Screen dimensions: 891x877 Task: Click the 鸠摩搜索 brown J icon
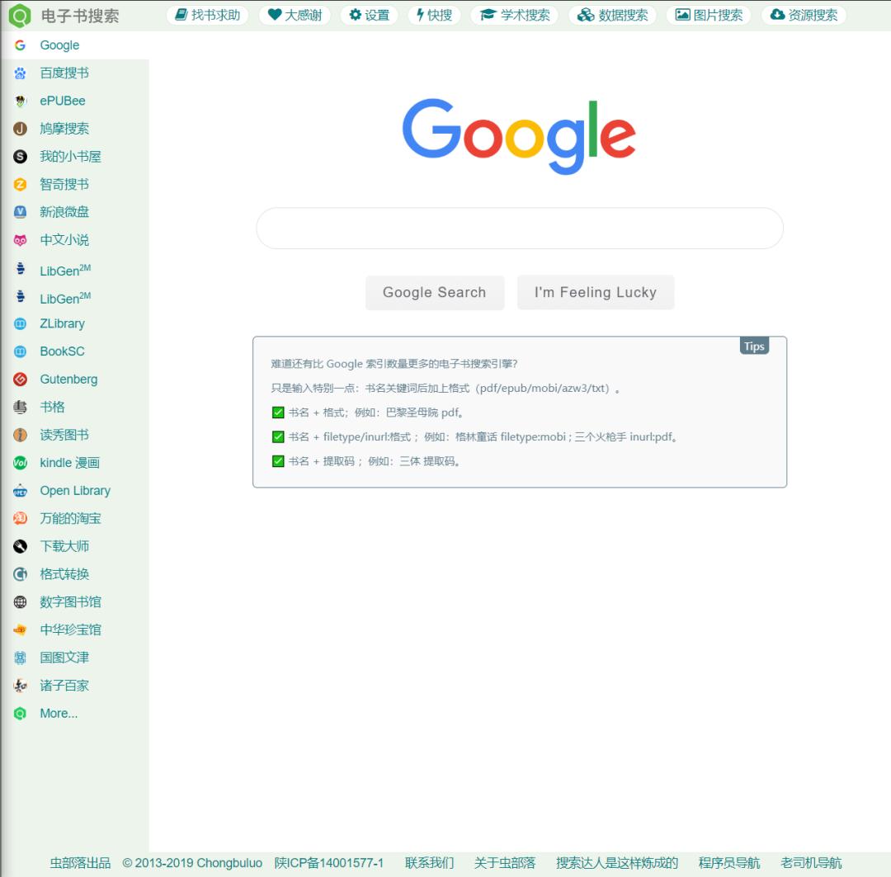pyautogui.click(x=20, y=129)
